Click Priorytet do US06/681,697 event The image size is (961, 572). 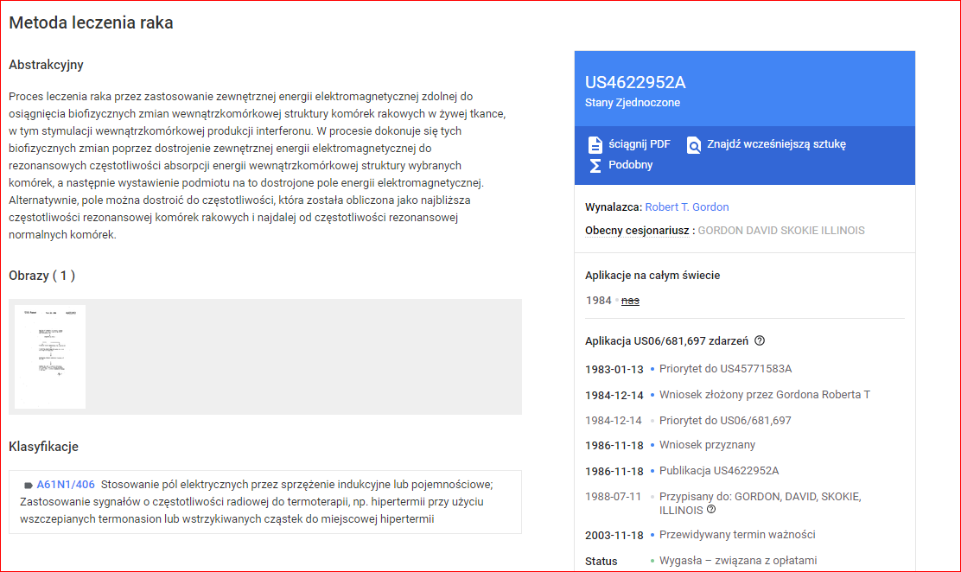[x=724, y=421]
